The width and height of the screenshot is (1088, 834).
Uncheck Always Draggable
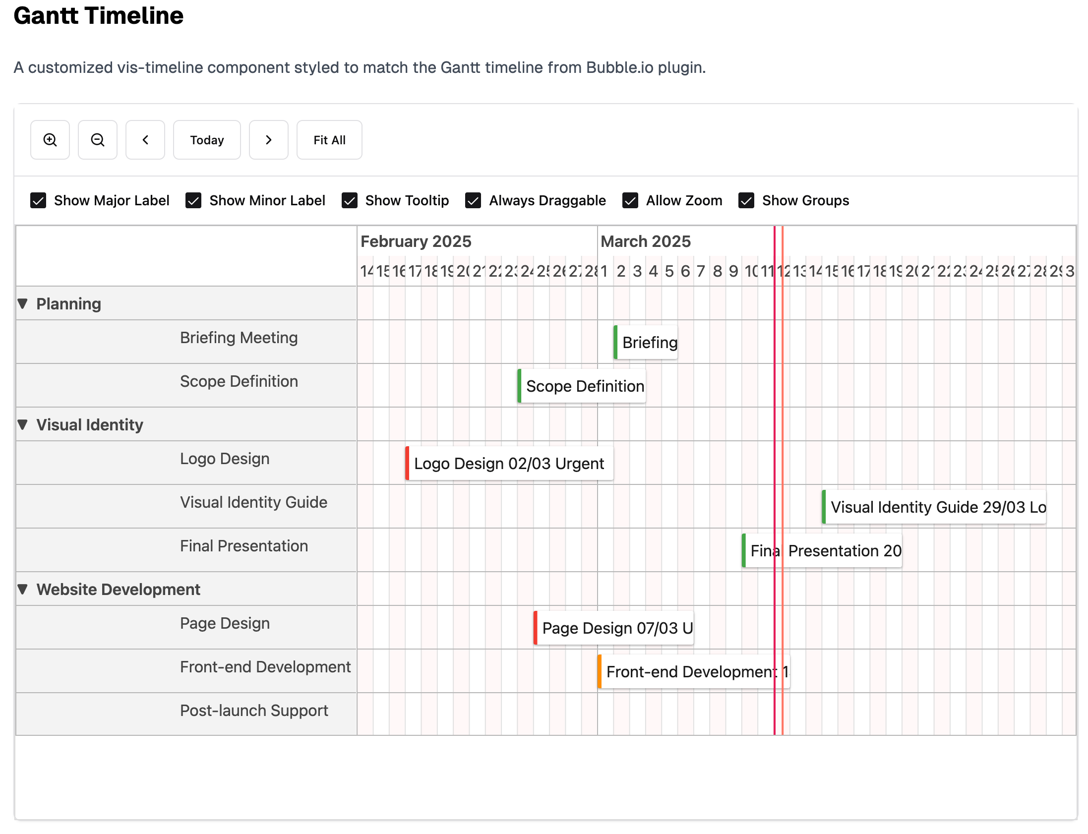473,200
